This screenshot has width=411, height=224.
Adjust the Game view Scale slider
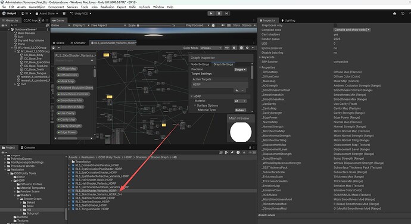click(x=154, y=26)
